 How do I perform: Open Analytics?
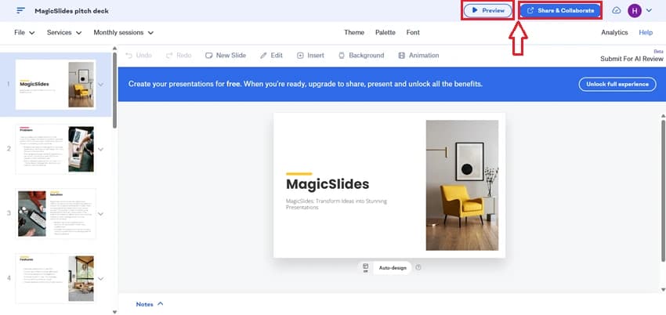[614, 32]
